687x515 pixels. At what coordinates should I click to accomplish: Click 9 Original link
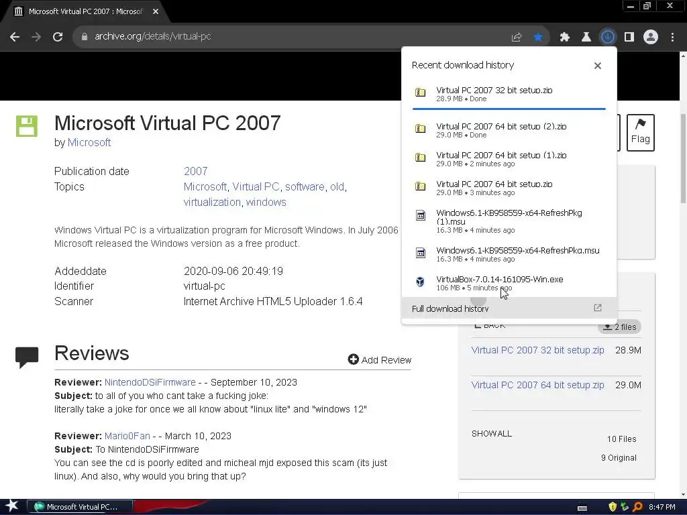tap(619, 458)
